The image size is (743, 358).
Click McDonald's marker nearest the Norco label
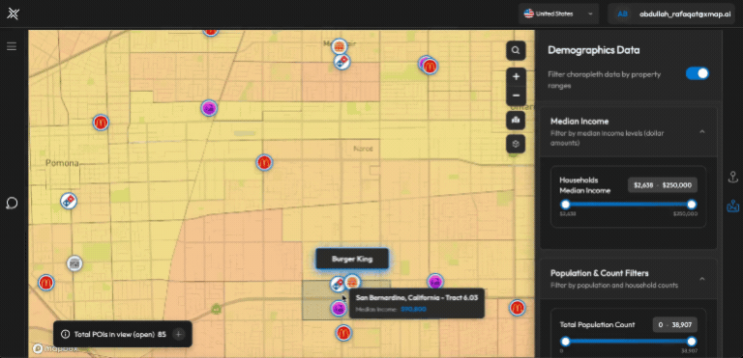(x=264, y=162)
